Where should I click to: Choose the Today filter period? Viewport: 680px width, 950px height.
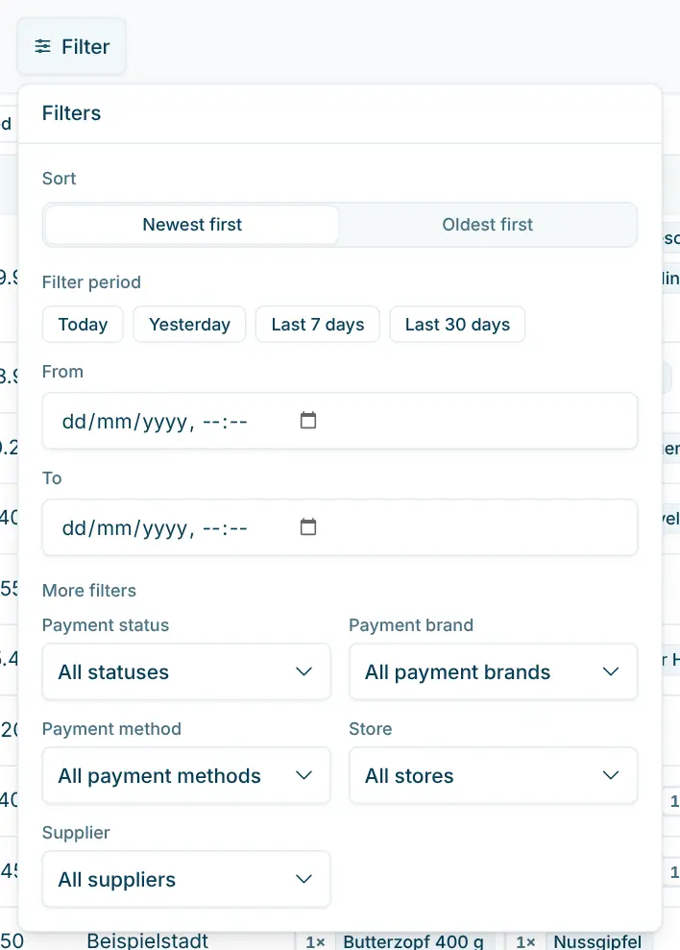(83, 325)
